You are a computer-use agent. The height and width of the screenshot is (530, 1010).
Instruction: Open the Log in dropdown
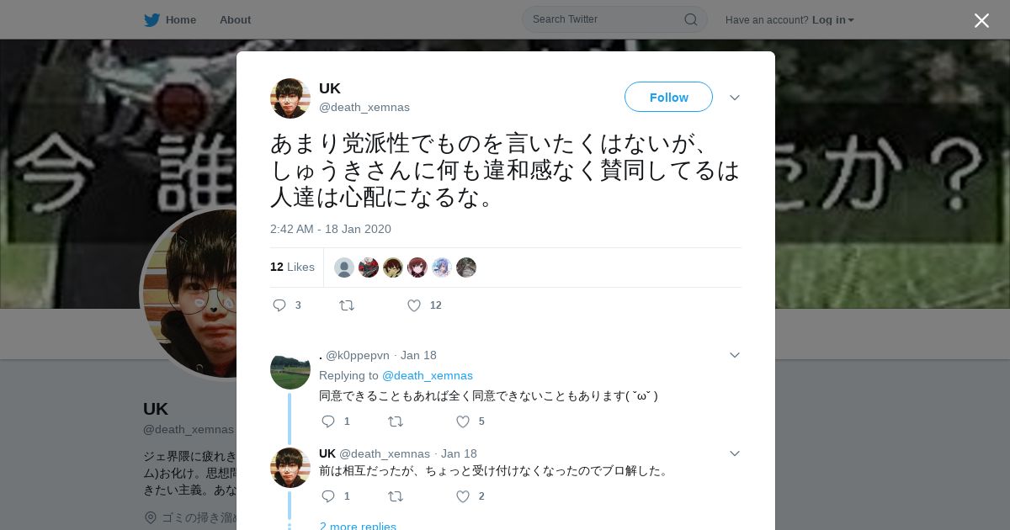[833, 20]
